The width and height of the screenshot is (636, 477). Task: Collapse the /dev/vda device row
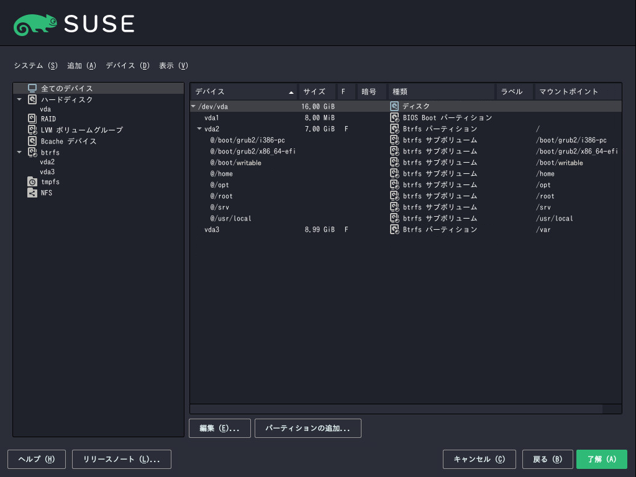tap(193, 106)
